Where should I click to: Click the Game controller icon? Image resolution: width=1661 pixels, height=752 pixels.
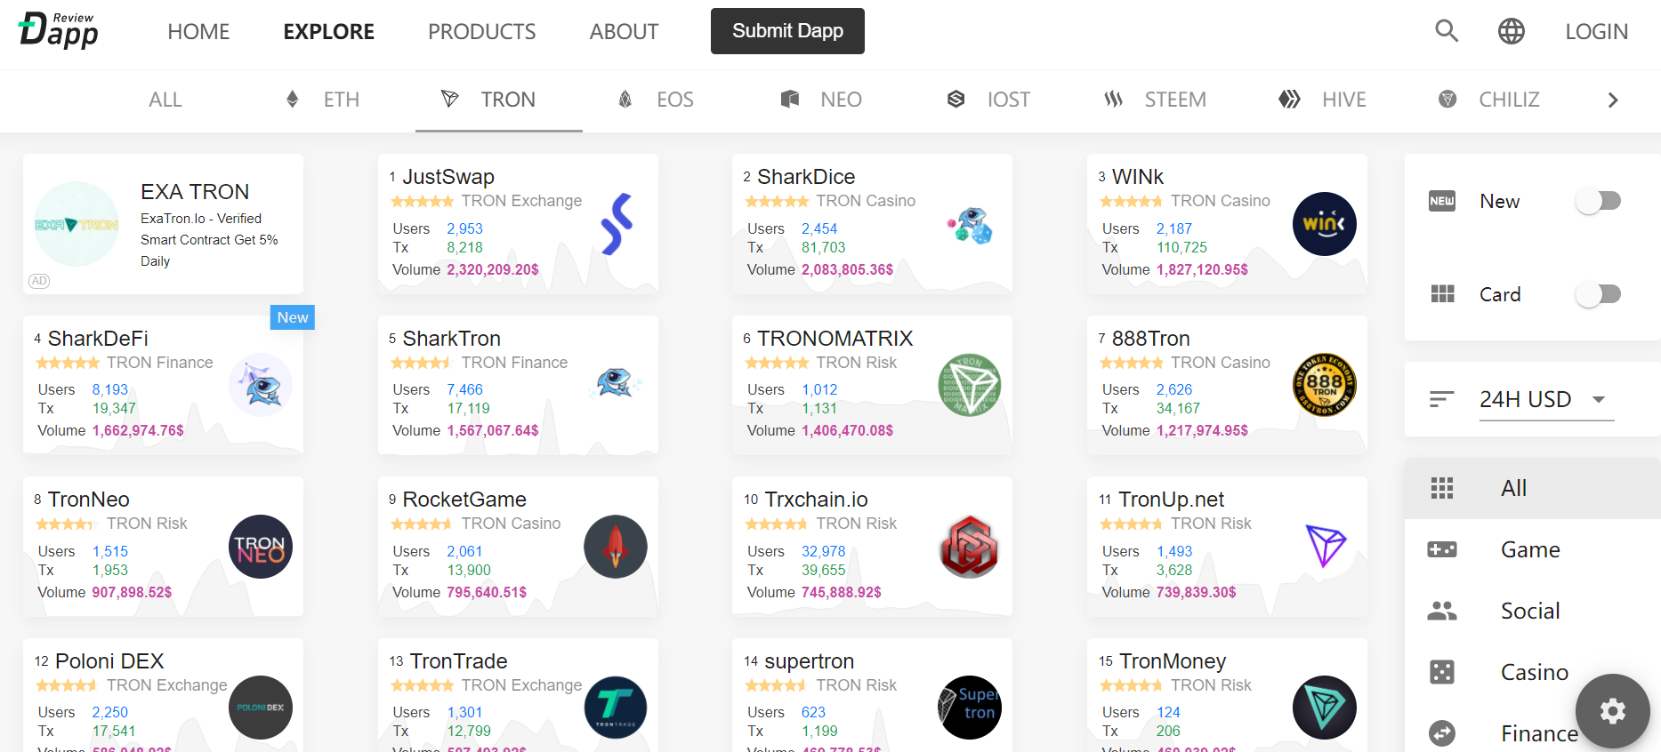point(1442,549)
